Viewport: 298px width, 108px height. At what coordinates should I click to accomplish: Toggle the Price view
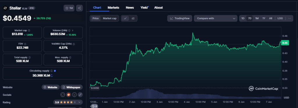click(95, 18)
